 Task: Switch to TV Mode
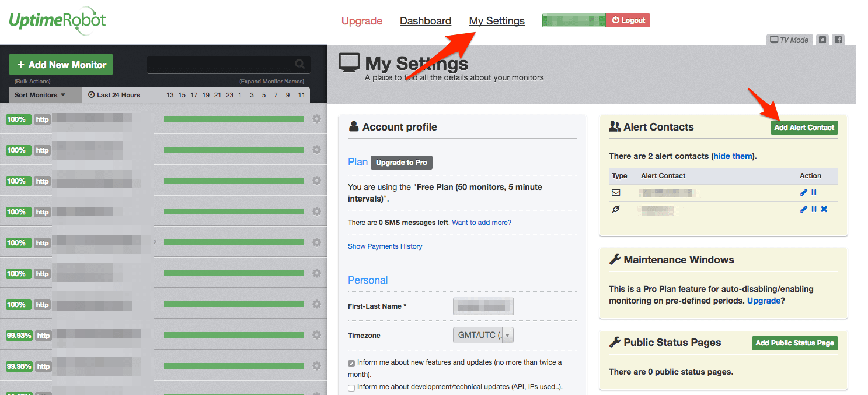click(789, 40)
